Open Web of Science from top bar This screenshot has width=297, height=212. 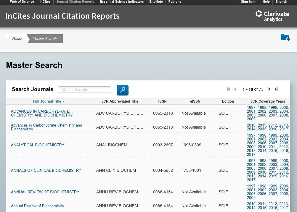(22, 2)
